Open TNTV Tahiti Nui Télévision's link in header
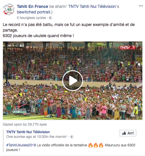Image resolution: width=145 pixels, height=156 pixels. click(x=94, y=6)
